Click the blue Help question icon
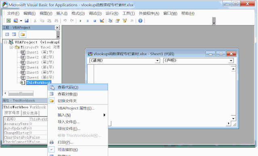Image resolution: width=258 pixels, height=156 pixels. click(141, 21)
